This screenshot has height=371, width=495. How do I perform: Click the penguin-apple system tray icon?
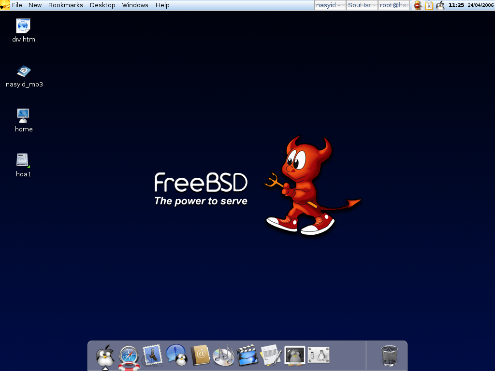coord(440,5)
